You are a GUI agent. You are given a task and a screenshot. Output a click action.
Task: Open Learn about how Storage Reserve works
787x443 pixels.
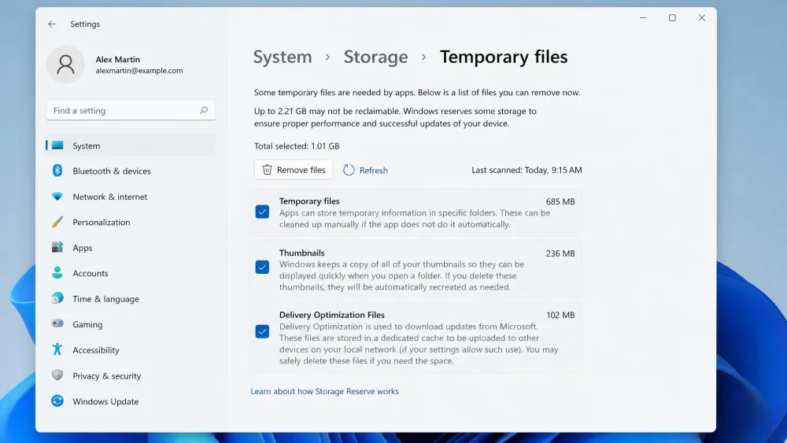pyautogui.click(x=324, y=391)
